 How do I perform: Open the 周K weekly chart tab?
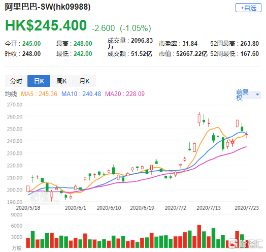(x=61, y=81)
